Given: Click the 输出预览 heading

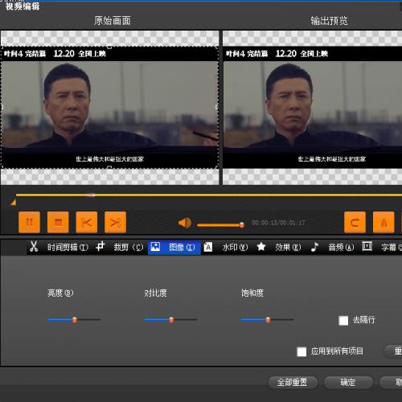Looking at the screenshot, I should click(x=329, y=21).
